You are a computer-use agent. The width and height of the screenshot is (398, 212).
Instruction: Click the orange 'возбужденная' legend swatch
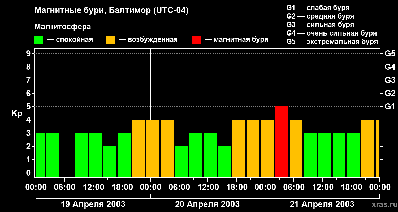[x=110, y=40]
